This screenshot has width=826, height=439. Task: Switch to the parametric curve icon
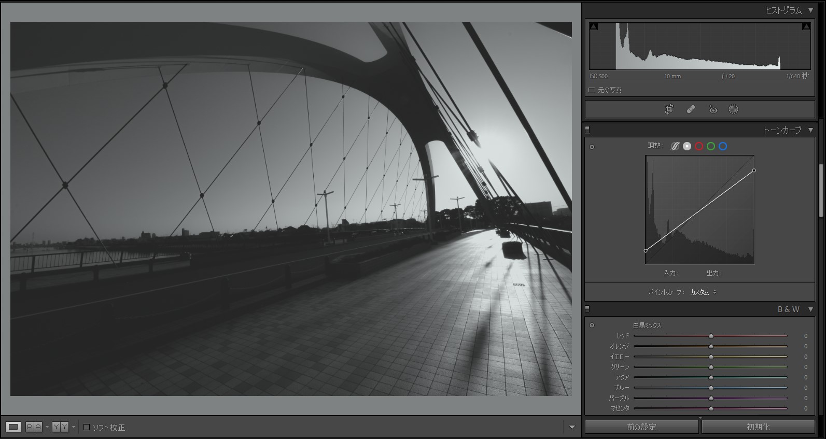(x=675, y=146)
